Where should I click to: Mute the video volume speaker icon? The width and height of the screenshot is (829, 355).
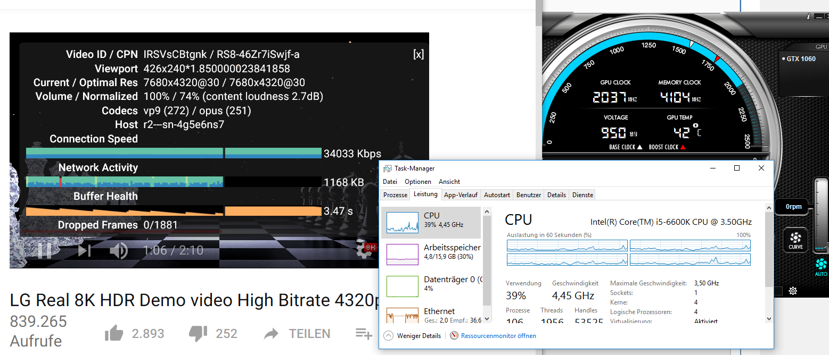[x=119, y=250]
